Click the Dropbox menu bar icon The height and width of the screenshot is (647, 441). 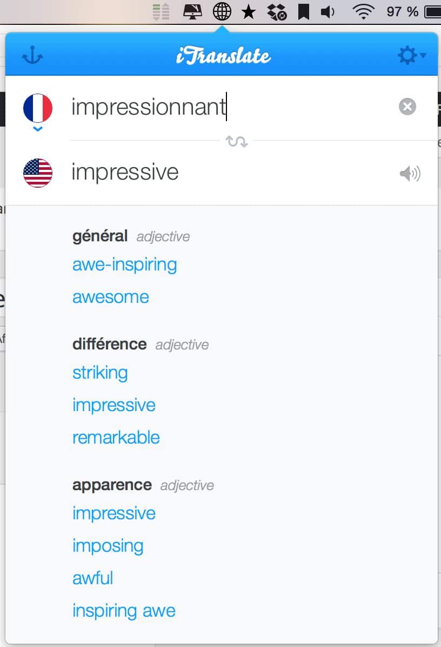click(x=277, y=11)
